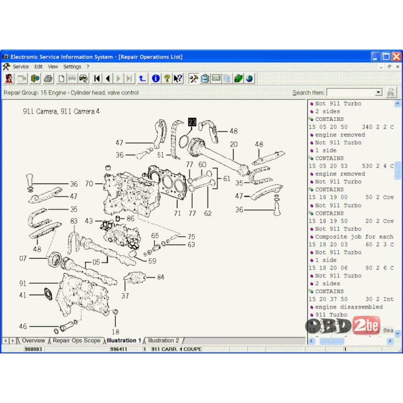Select the operation row 15 18 20 06

point(351,268)
